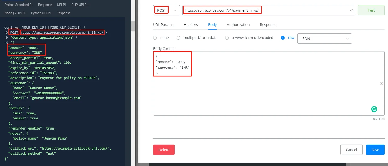Screen dimensions: 388x166
Task: Switch to PHP UPI PL tab
Action: click(x=80, y=5)
